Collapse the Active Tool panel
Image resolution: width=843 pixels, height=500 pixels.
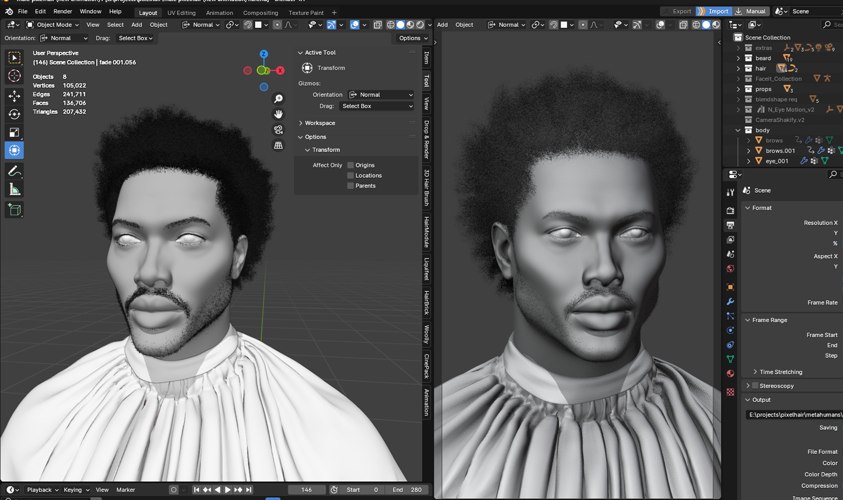tap(300, 53)
